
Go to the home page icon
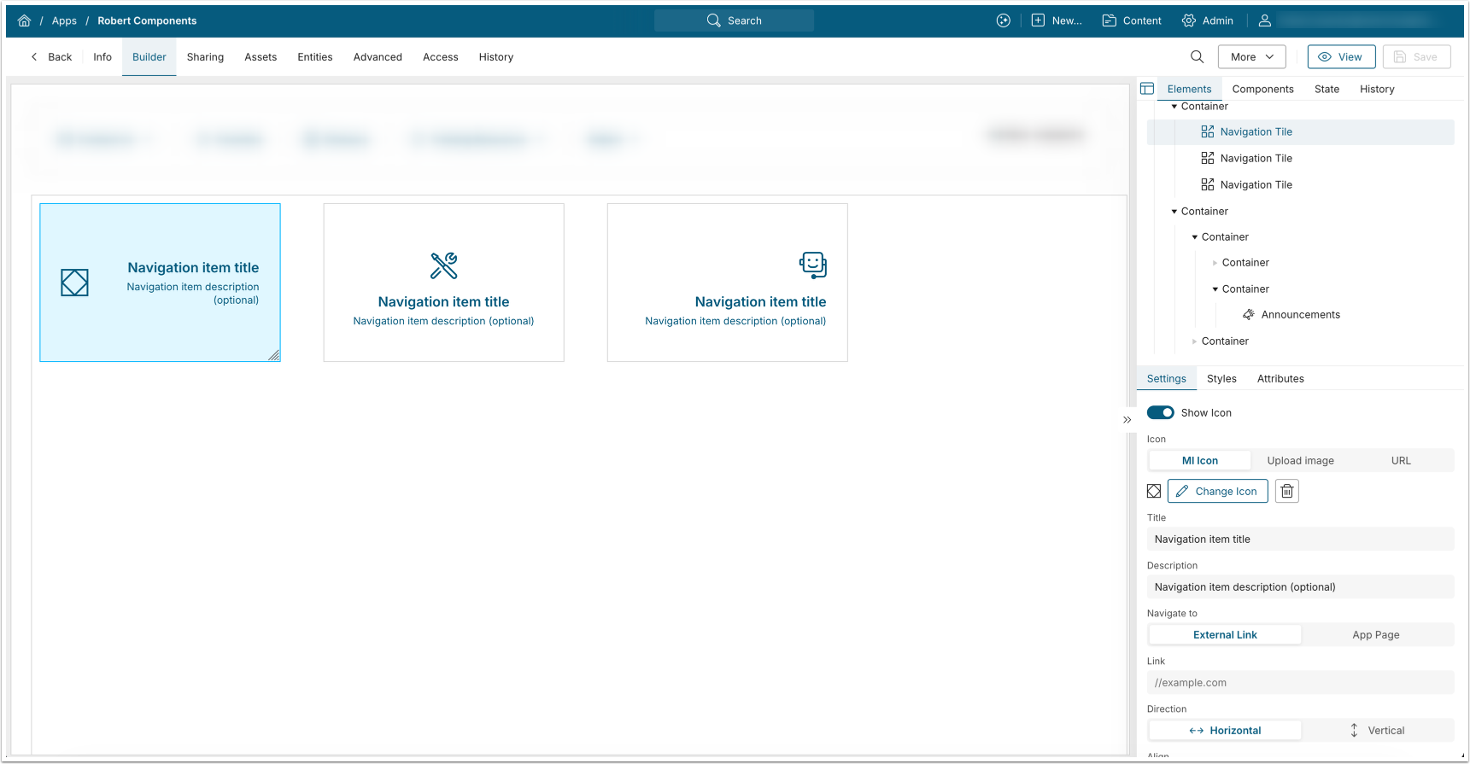point(24,20)
